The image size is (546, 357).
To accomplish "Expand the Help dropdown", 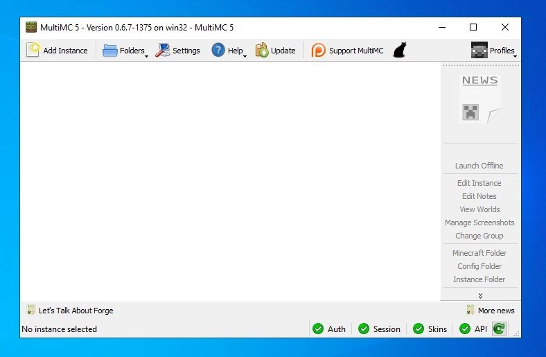I will [x=229, y=51].
